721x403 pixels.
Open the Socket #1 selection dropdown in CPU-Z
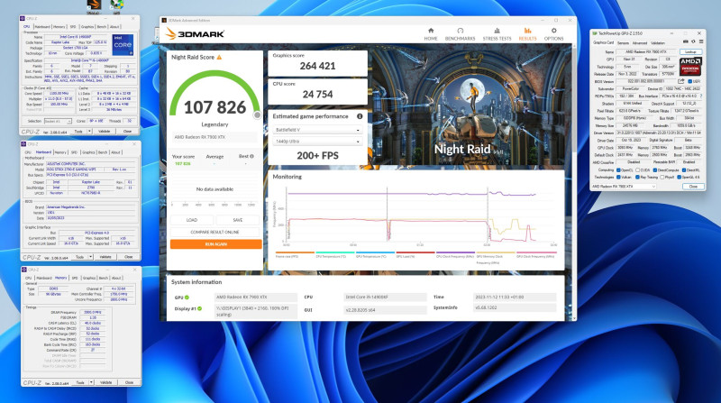[x=58, y=121]
